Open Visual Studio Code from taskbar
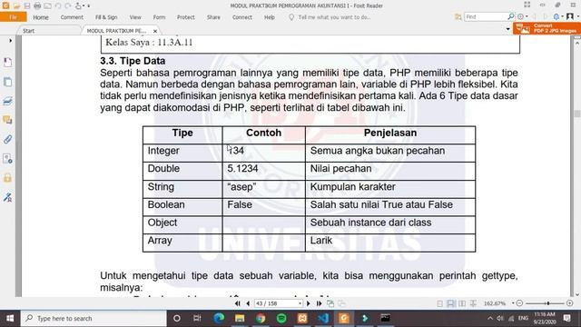Viewport: 581px width, 327px height. [323, 318]
